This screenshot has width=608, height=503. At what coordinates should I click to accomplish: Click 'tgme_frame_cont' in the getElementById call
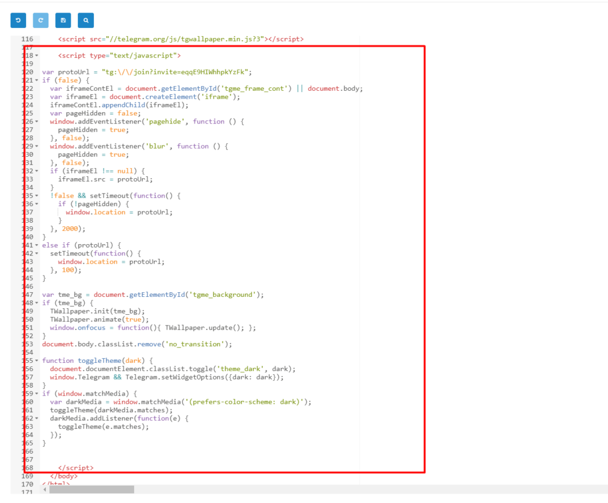click(254, 88)
